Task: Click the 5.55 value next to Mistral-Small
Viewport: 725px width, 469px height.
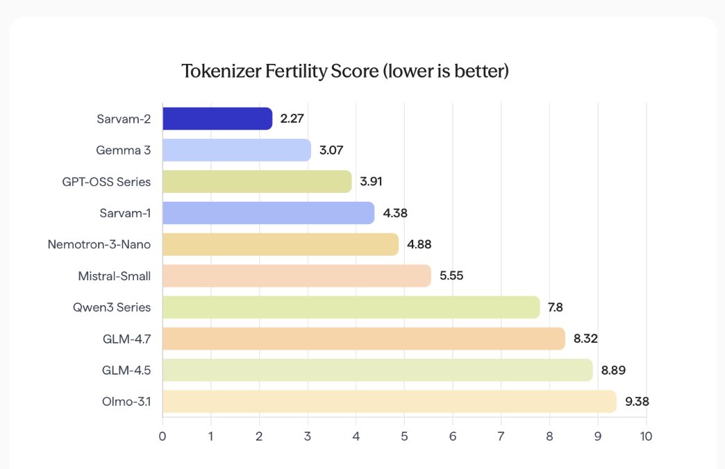Action: point(451,275)
